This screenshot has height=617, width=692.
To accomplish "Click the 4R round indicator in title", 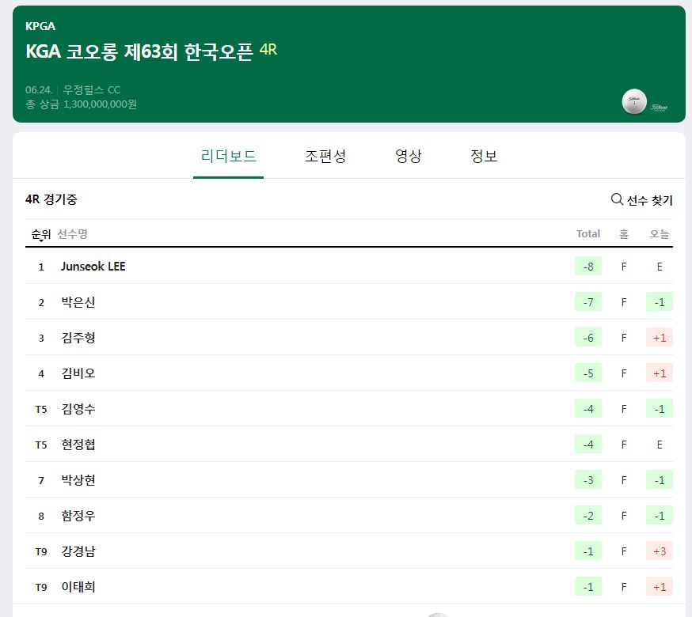I will [268, 49].
